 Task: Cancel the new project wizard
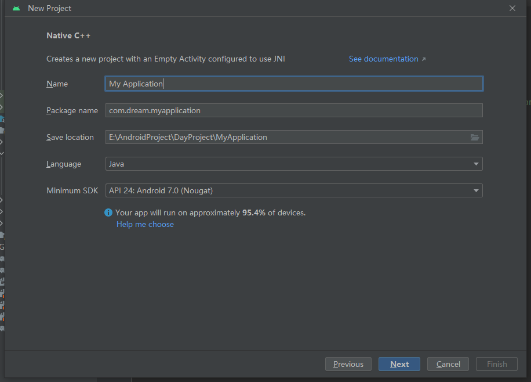tap(448, 364)
